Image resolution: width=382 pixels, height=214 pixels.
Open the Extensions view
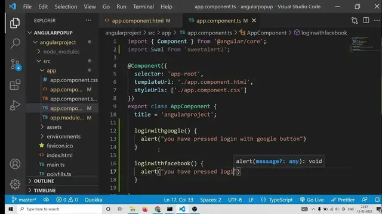click(15, 85)
